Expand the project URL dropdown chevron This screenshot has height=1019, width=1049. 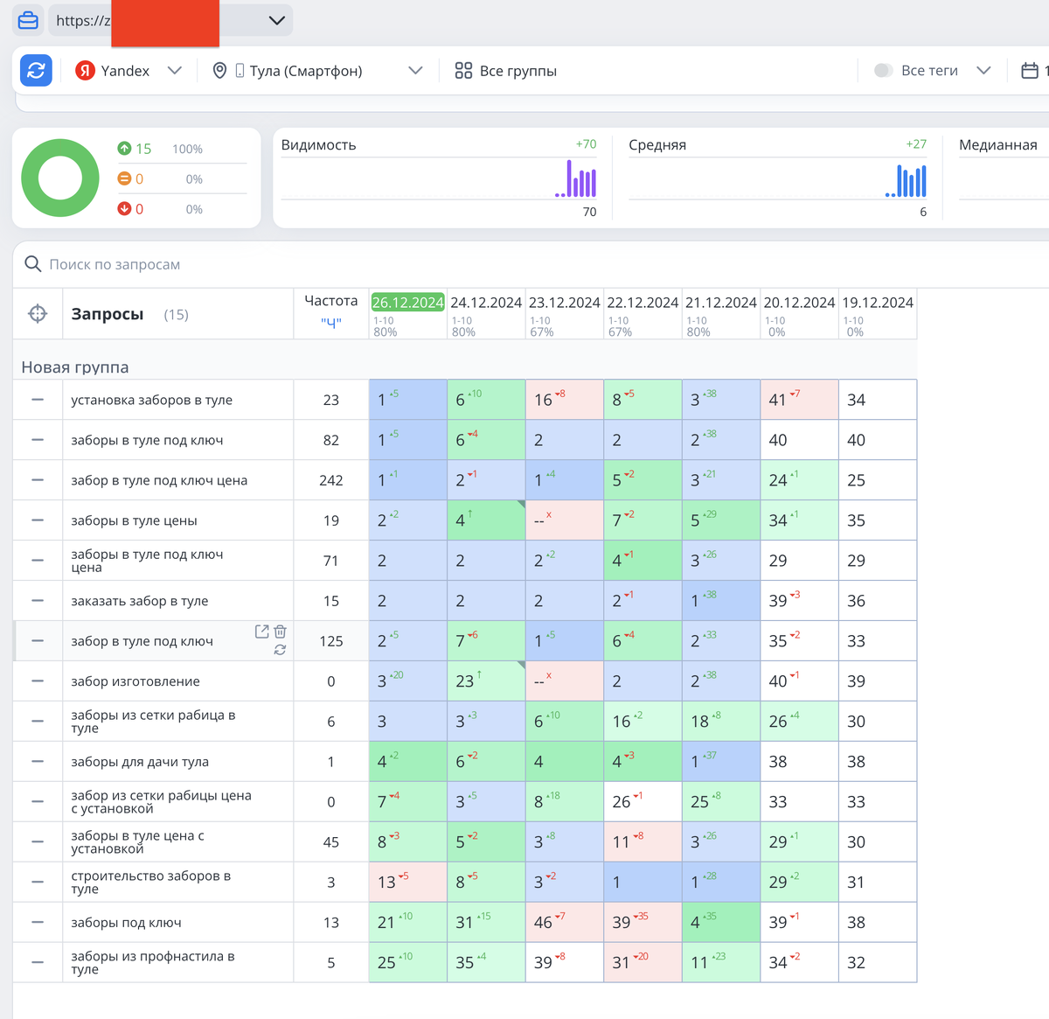click(x=277, y=20)
